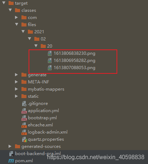Select the 02 folder name
This screenshot has width=148, height=164.
[43, 39]
